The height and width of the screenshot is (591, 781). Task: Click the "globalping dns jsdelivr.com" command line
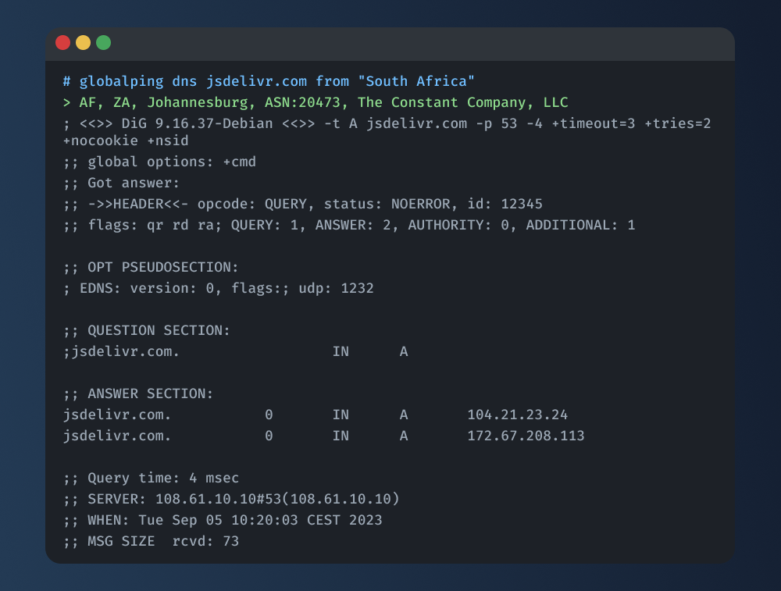click(x=269, y=81)
